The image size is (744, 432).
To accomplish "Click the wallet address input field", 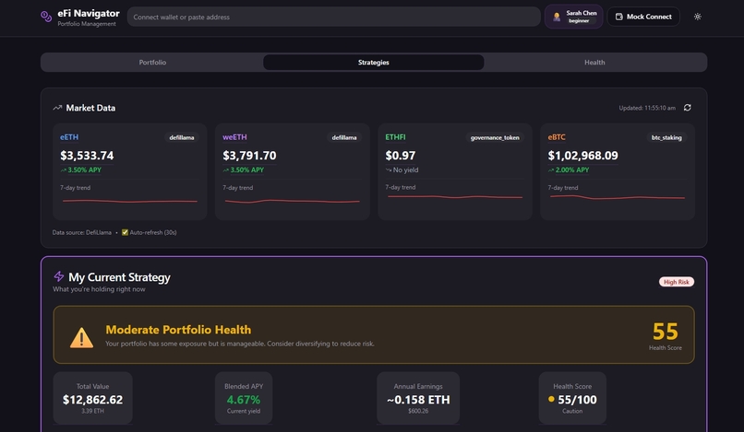I will [x=333, y=17].
